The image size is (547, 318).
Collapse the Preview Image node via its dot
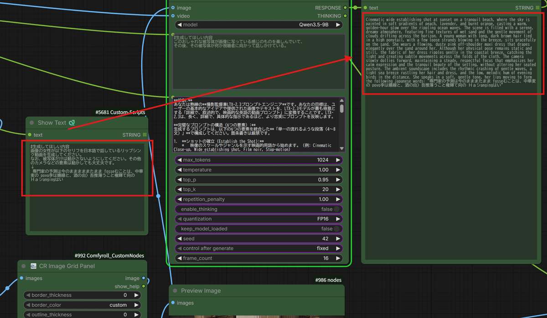[176, 291]
